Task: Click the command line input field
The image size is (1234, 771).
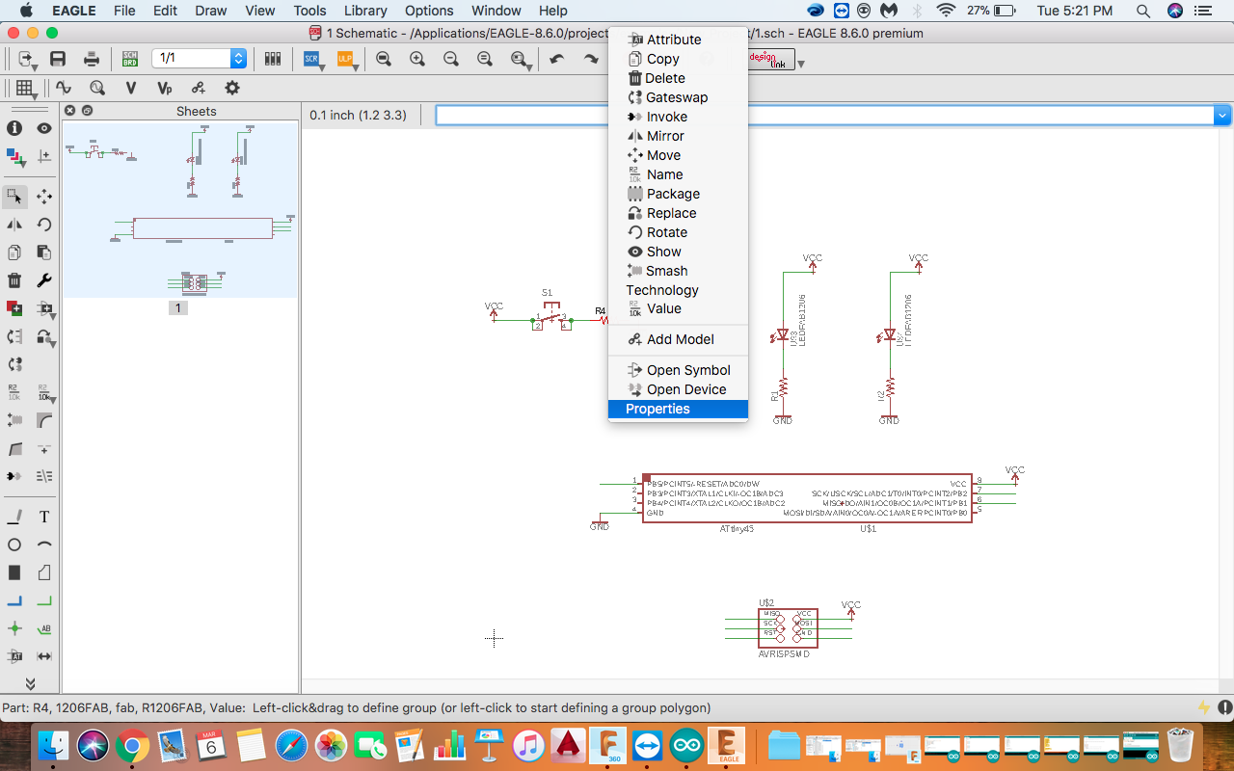Action: 825,116
